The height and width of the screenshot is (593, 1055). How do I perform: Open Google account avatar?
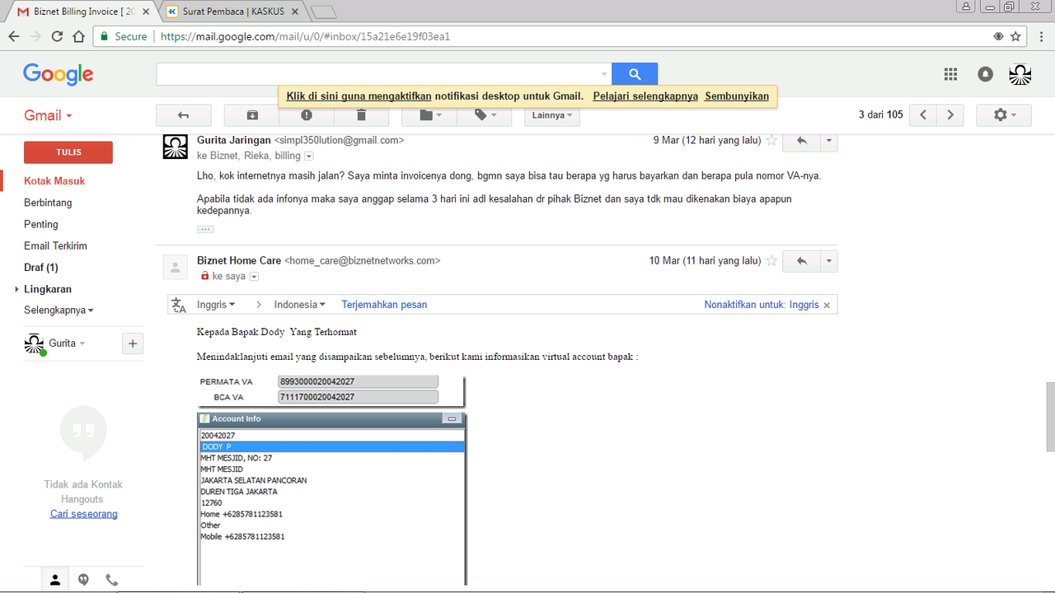point(1020,74)
